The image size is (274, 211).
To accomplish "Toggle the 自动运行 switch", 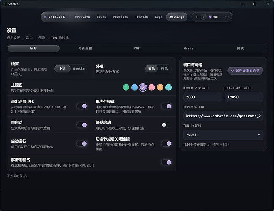I will (82, 143).
